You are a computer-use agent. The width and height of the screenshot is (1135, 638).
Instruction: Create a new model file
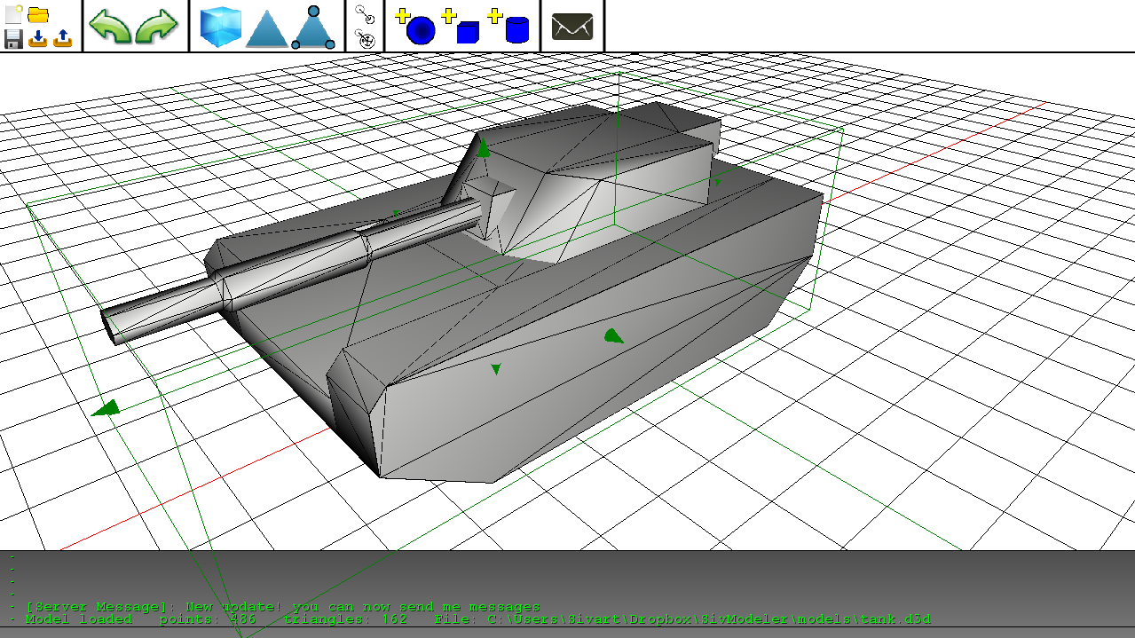click(12, 14)
